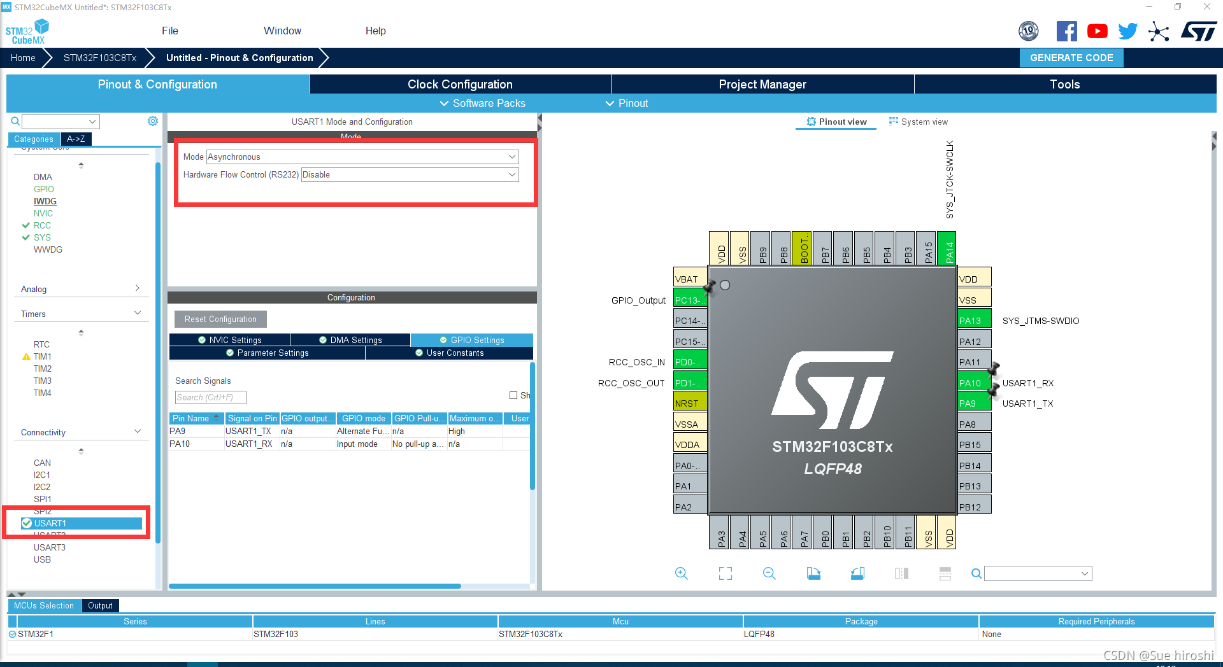Switch to the Clock Configuration tab

click(x=460, y=84)
